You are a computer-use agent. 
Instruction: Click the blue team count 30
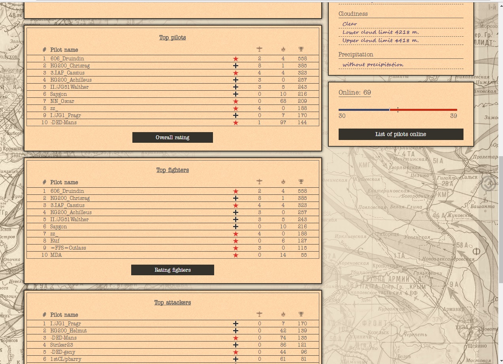click(x=342, y=116)
